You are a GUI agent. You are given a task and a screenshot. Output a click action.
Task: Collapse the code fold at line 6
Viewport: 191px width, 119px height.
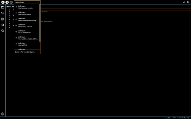pos(13,19)
